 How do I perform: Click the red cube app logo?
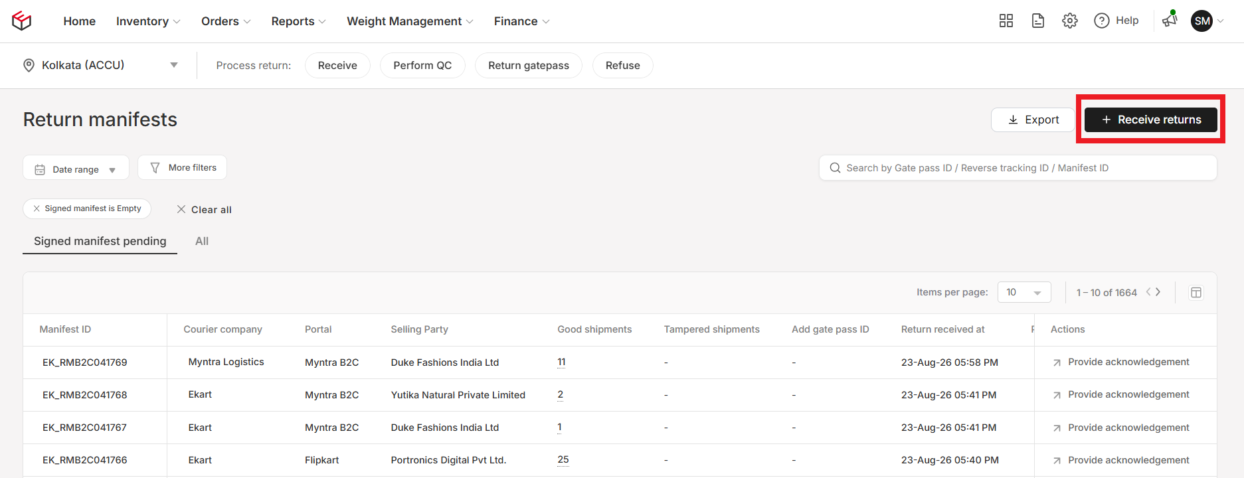tap(22, 21)
